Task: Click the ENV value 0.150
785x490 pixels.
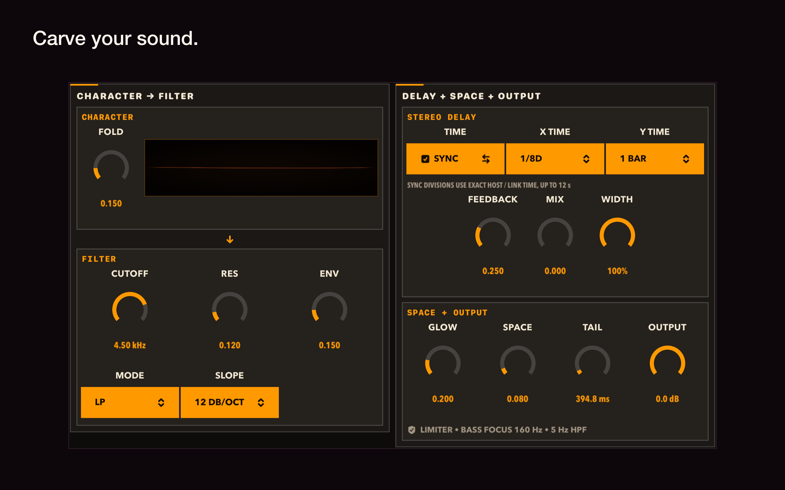Action: (329, 345)
